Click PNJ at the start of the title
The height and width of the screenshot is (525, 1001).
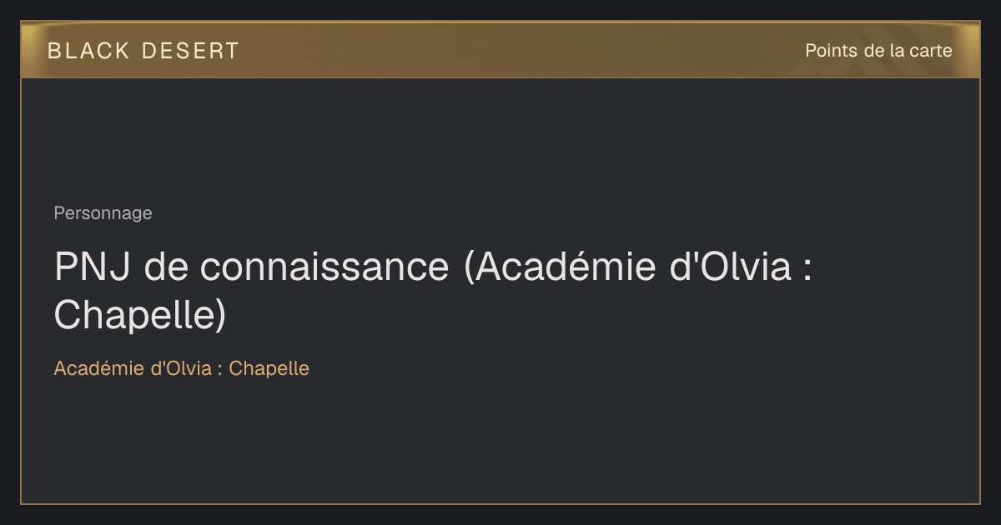93,267
